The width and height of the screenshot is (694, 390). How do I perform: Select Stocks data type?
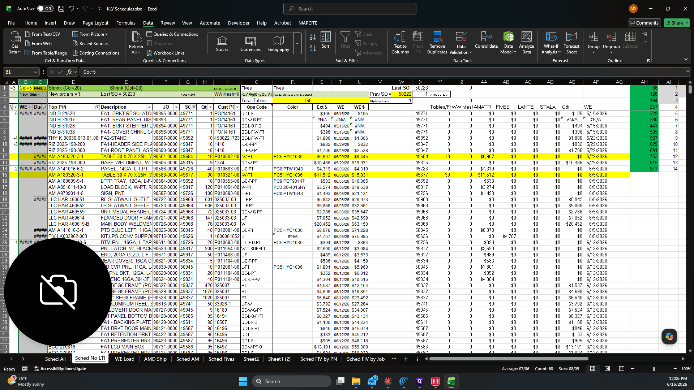pos(222,44)
